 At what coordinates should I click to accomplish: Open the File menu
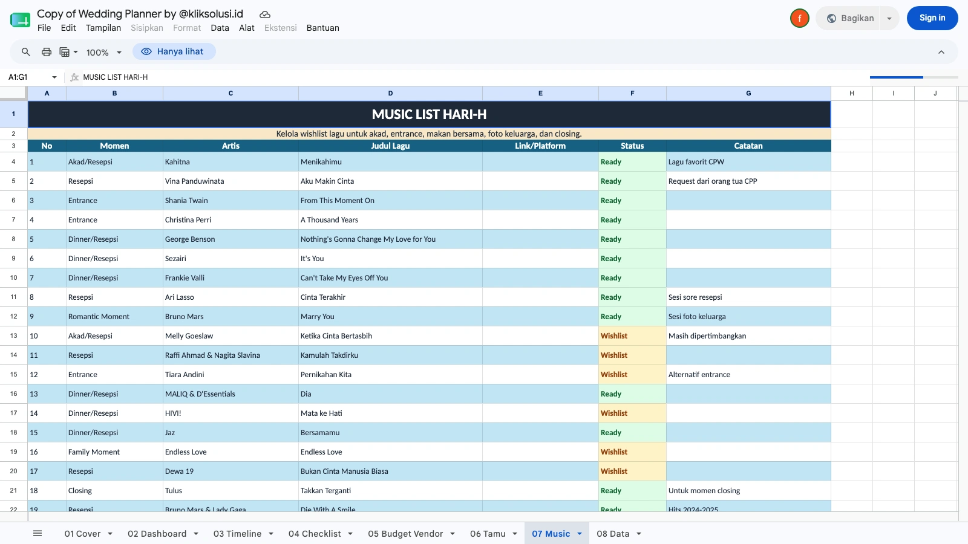pyautogui.click(x=44, y=28)
